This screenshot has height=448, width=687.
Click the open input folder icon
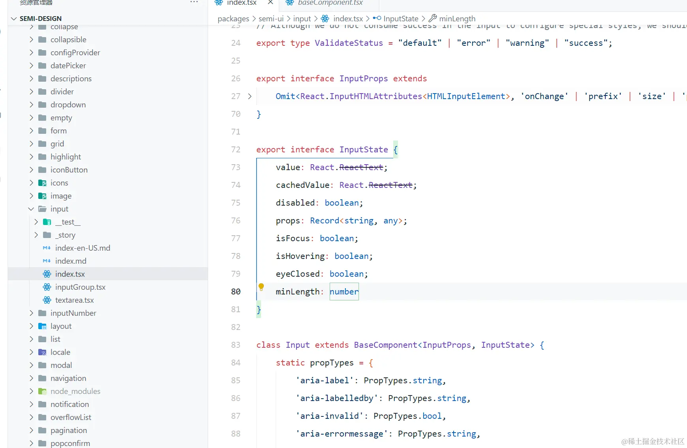pyautogui.click(x=42, y=209)
